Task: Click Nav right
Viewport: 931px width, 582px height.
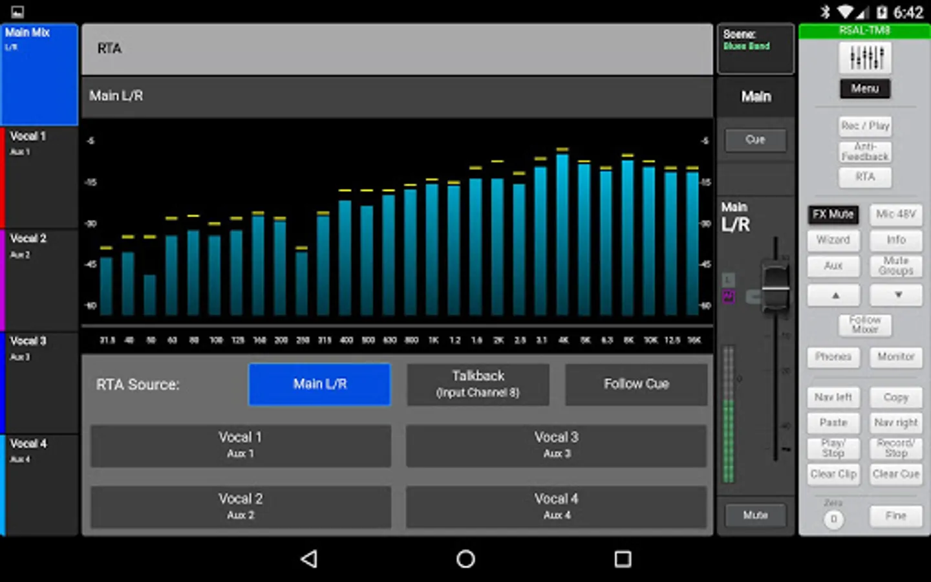Action: 896,423
